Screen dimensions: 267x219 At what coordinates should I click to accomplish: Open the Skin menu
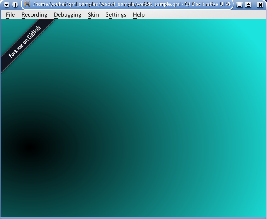93,15
